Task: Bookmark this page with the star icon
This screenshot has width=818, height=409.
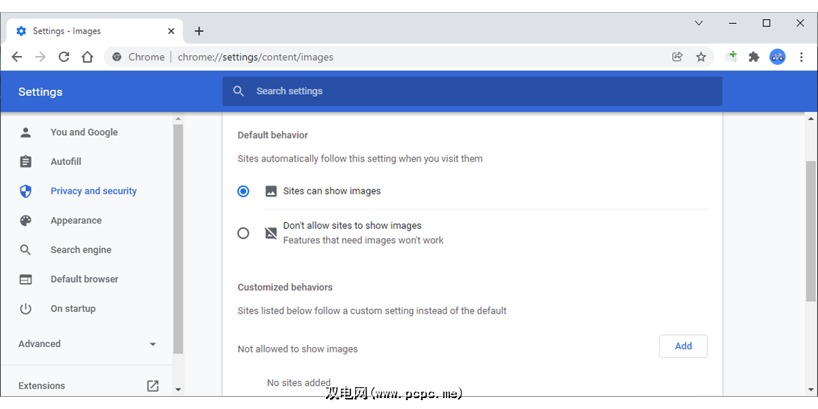Action: 701,57
